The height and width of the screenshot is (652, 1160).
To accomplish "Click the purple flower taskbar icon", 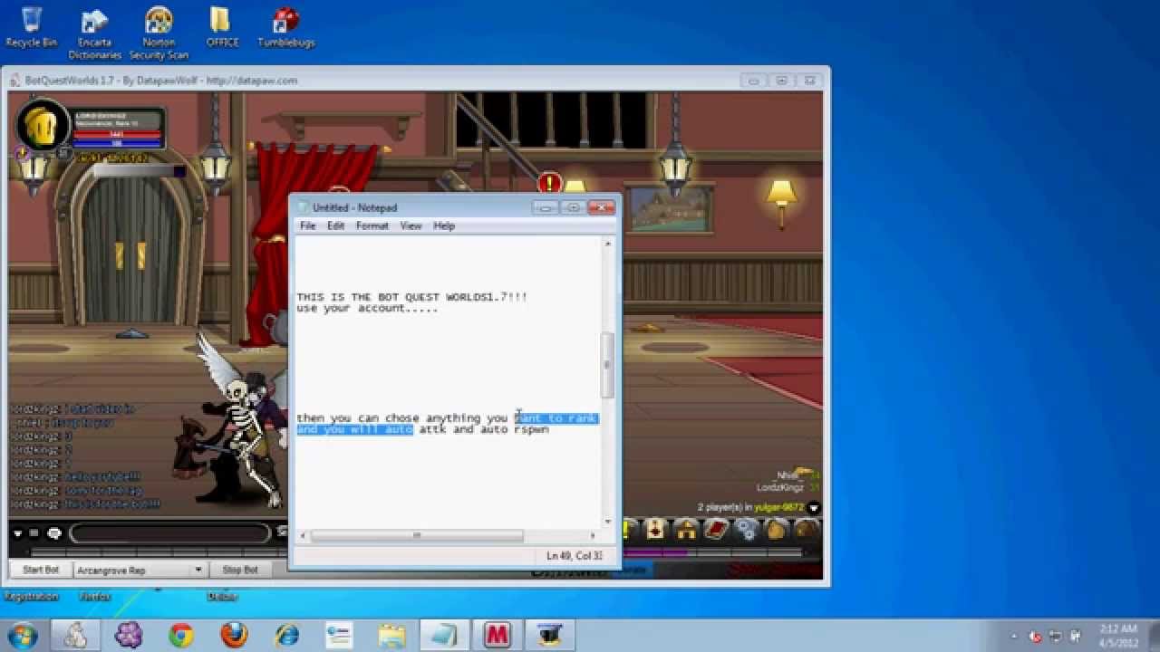I will click(129, 635).
